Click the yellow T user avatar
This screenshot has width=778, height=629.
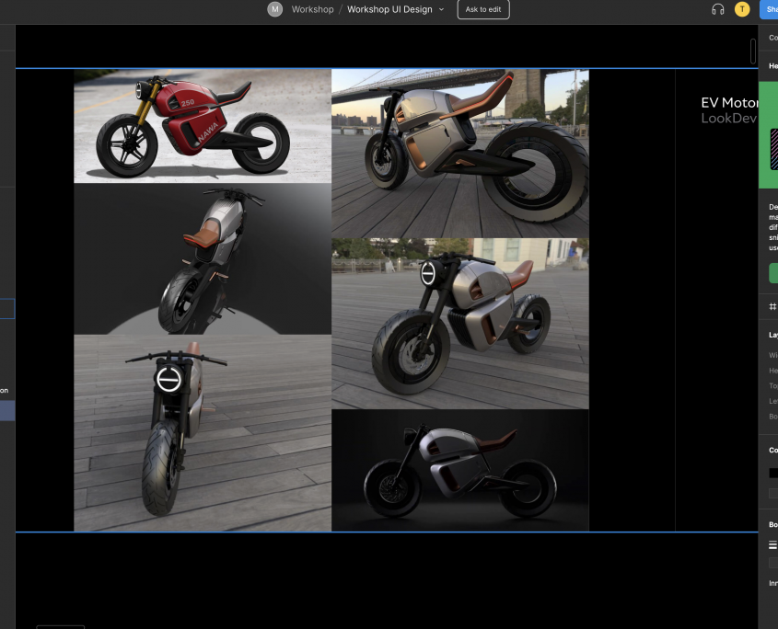click(742, 9)
